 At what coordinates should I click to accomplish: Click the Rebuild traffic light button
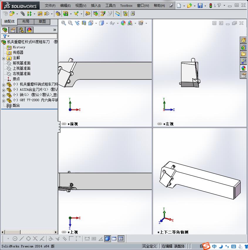211,6
